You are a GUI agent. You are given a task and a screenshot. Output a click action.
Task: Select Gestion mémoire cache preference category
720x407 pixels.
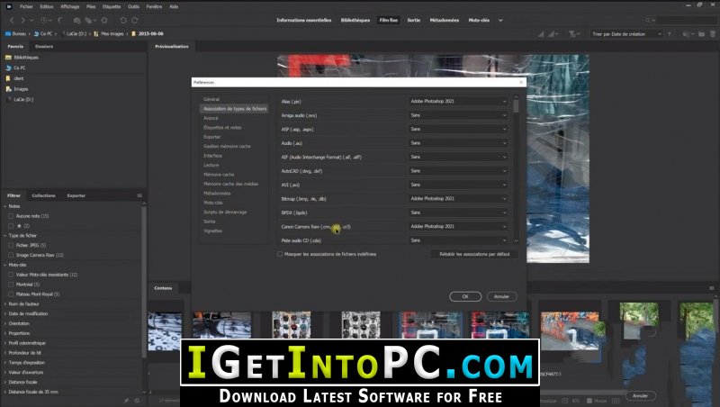(228, 146)
